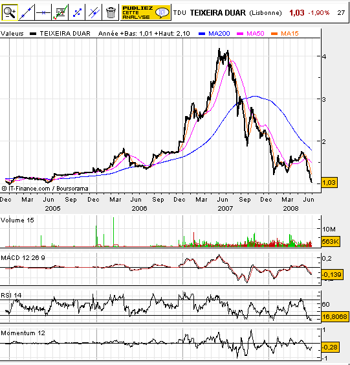Viewport: 350px width, 365px height.
Task: Click the 16,8068 RSI value tag
Action: click(x=335, y=317)
